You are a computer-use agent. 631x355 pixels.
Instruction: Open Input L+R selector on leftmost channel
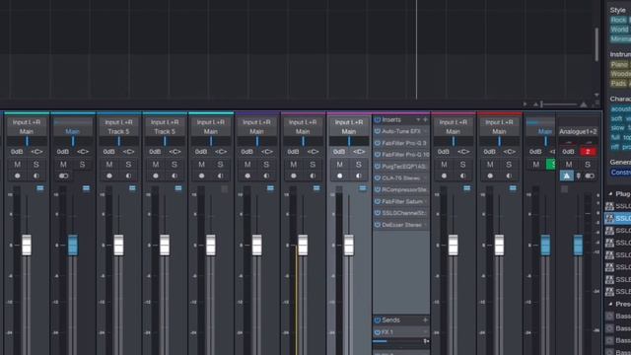pos(27,122)
